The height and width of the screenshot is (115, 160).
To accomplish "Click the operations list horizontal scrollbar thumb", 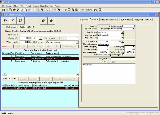I will (x=6, y=75).
